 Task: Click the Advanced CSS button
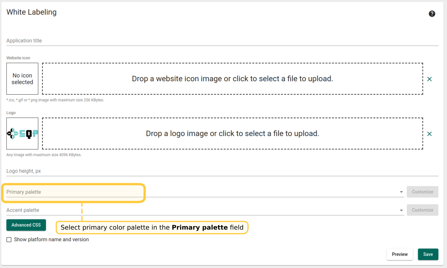26,225
